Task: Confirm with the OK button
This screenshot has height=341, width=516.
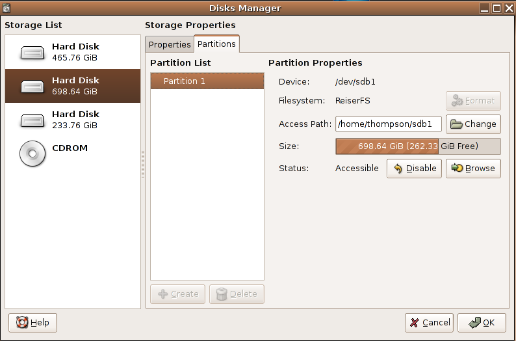Action: (482, 323)
